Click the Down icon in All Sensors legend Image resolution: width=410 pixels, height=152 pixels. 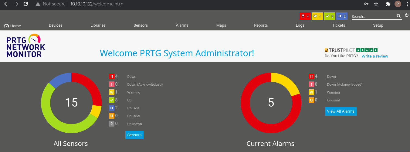[111, 77]
